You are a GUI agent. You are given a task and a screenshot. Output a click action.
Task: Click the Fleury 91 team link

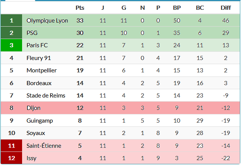[39, 58]
